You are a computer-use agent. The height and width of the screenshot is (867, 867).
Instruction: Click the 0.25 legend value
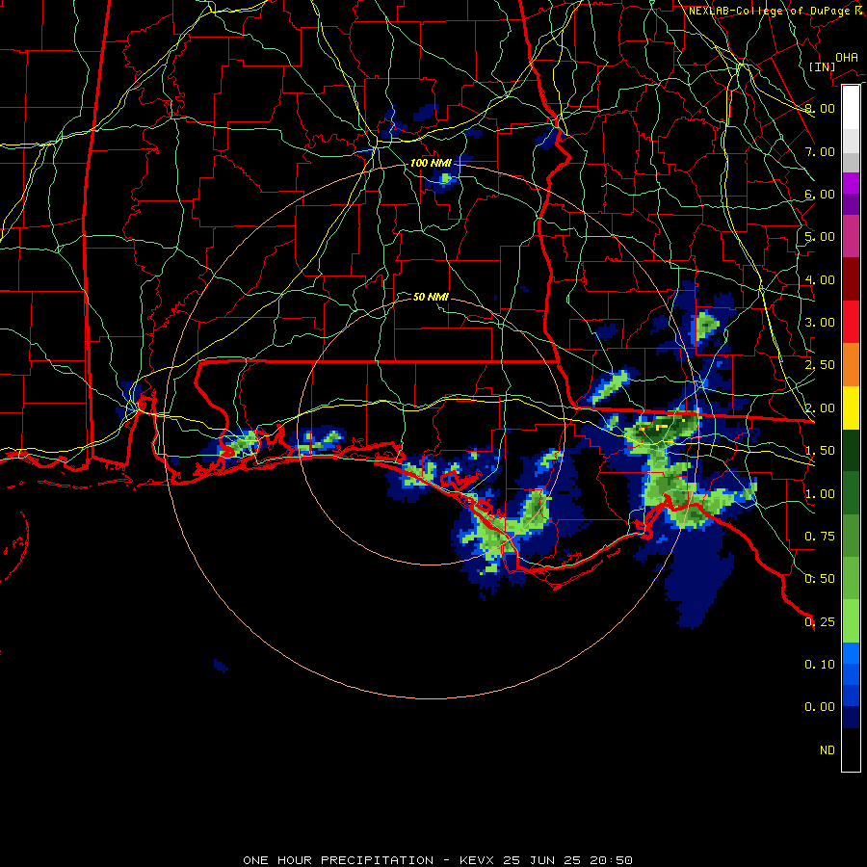pyautogui.click(x=820, y=622)
